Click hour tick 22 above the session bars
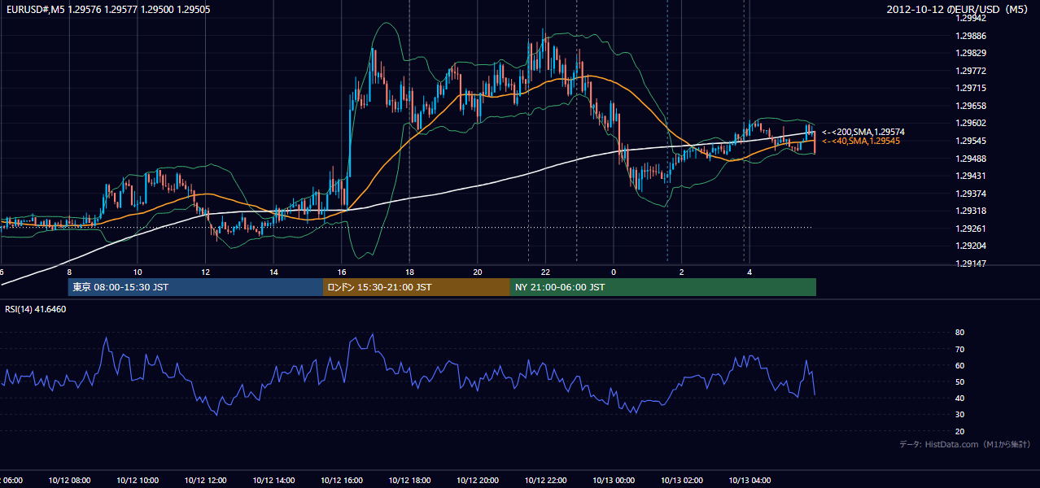The image size is (1040, 488). point(545,272)
